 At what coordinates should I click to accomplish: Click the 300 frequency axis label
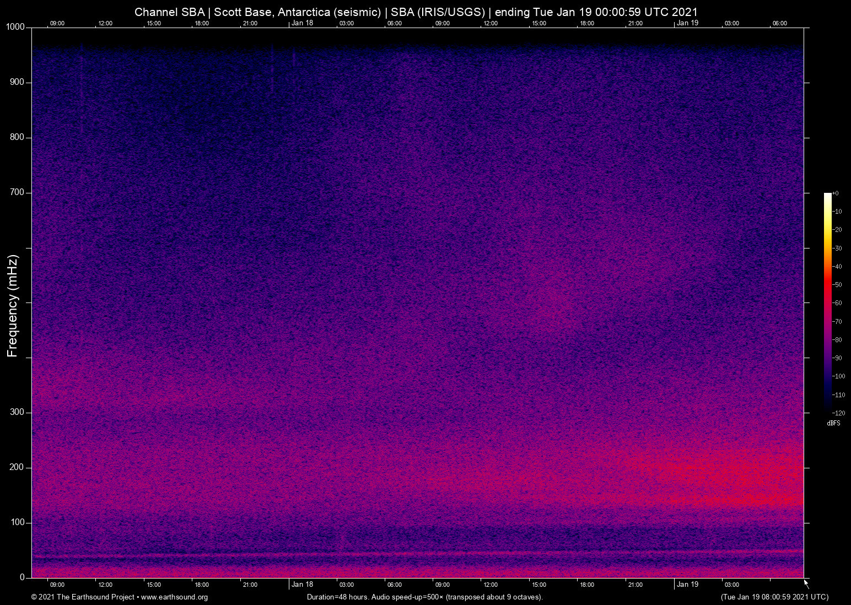17,411
